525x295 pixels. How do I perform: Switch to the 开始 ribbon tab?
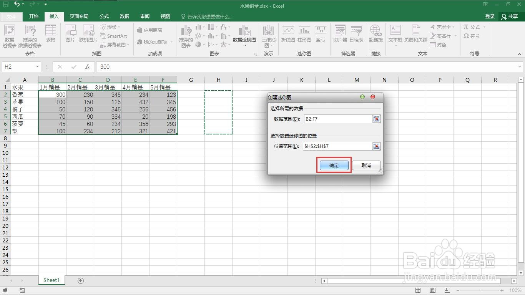coord(33,17)
